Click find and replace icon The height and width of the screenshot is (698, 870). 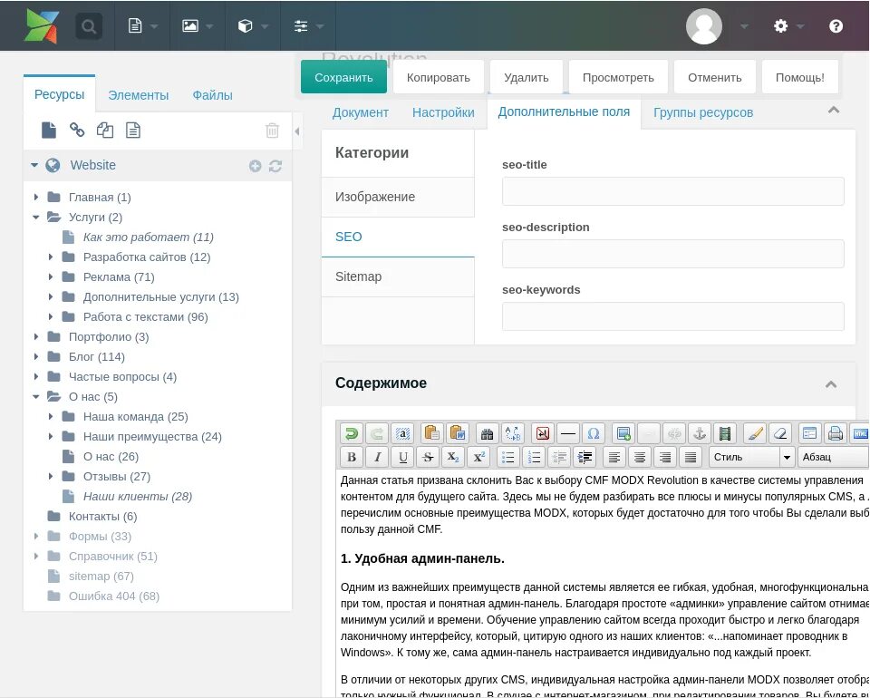(513, 432)
